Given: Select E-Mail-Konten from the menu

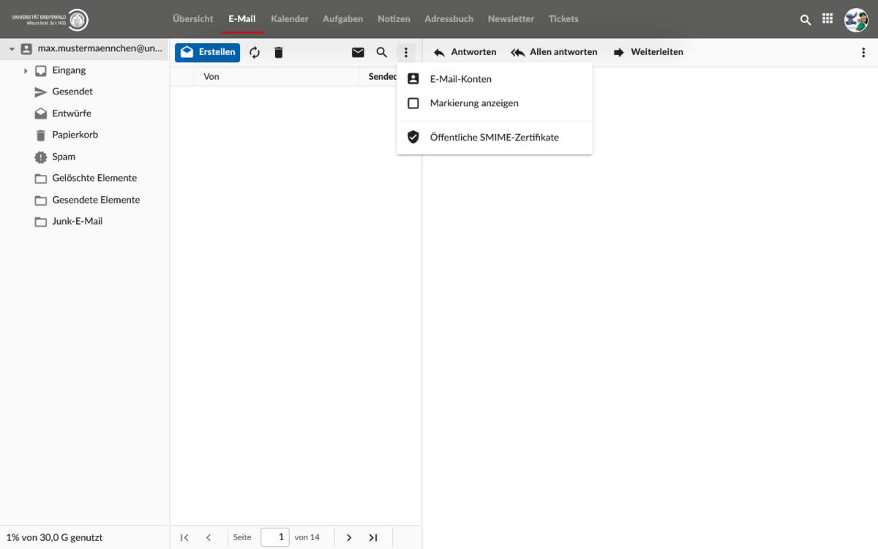Looking at the screenshot, I should pos(460,79).
